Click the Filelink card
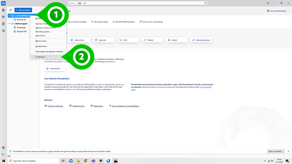The image size is (292, 164). (152, 40)
